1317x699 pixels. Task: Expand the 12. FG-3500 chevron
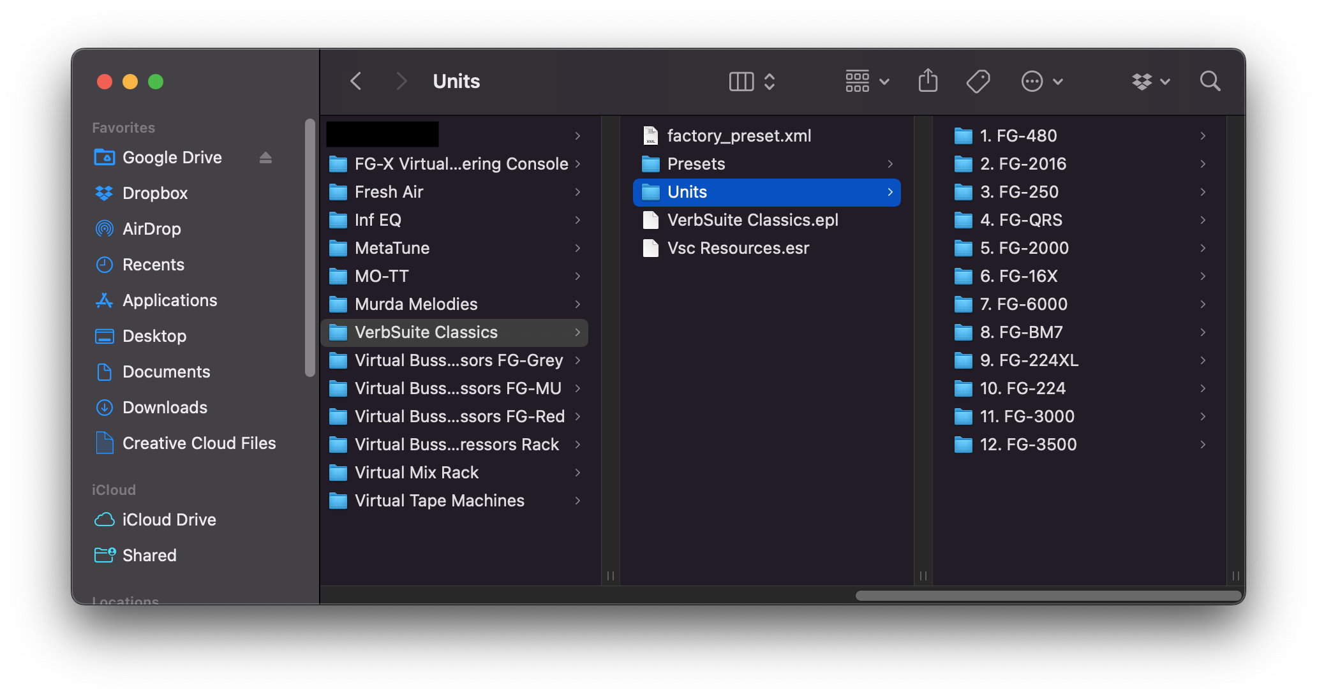pyautogui.click(x=1203, y=445)
